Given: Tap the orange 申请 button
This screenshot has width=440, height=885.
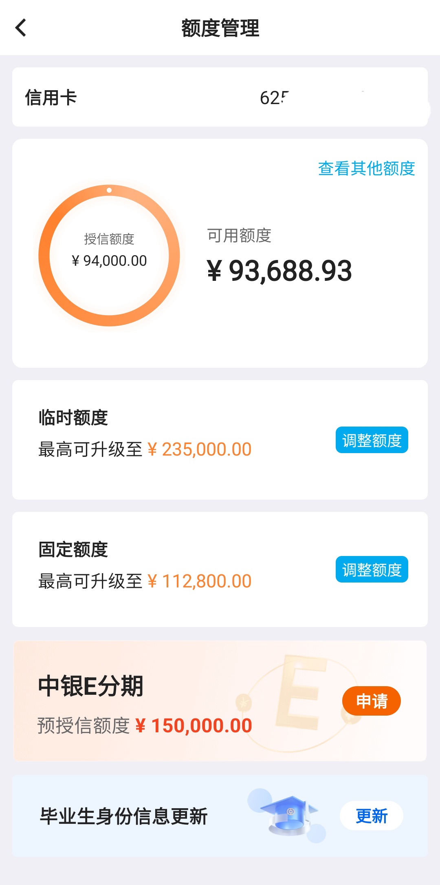Looking at the screenshot, I should coord(372,701).
